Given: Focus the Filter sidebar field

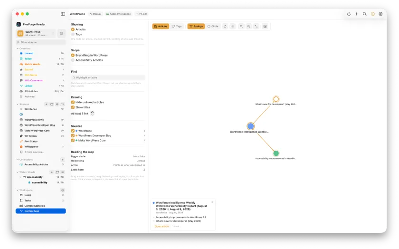Looking at the screenshot, I should coord(41,42).
